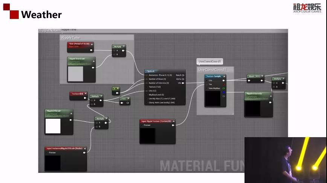
Task: Click Texture Sample Tex input pin
Action: coord(207,85)
